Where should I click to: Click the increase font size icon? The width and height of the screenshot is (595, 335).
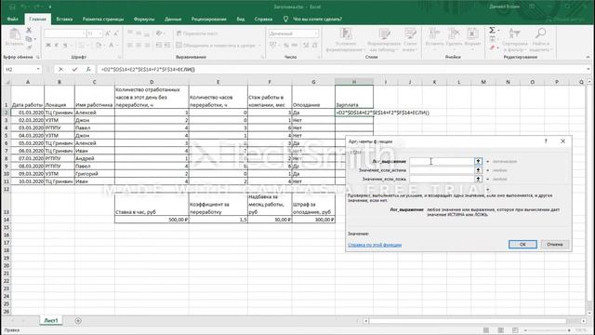(x=108, y=33)
